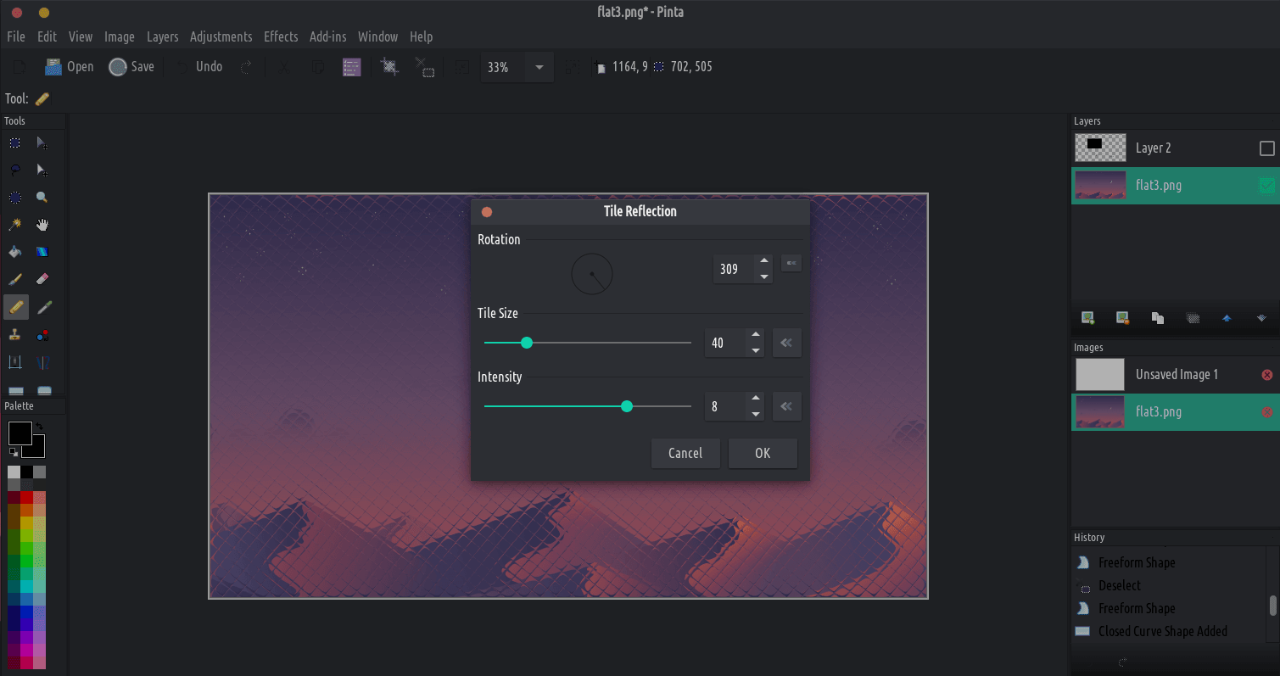Click the Move Layer Up arrow

pos(1227,318)
